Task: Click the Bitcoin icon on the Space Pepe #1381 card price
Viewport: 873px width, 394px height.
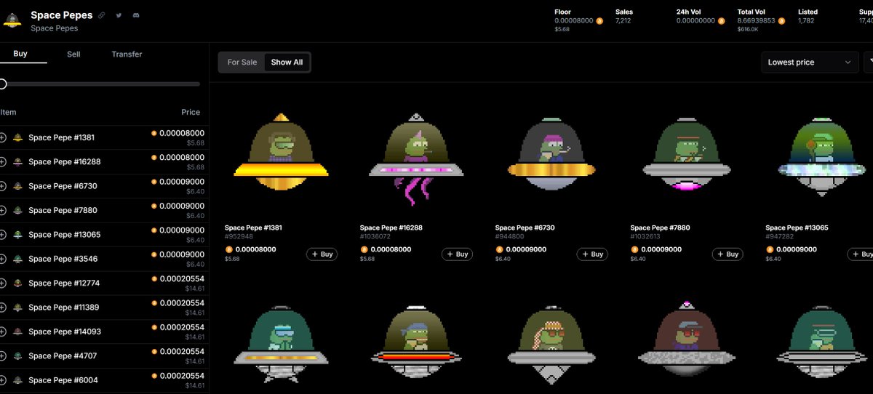Action: [228, 249]
